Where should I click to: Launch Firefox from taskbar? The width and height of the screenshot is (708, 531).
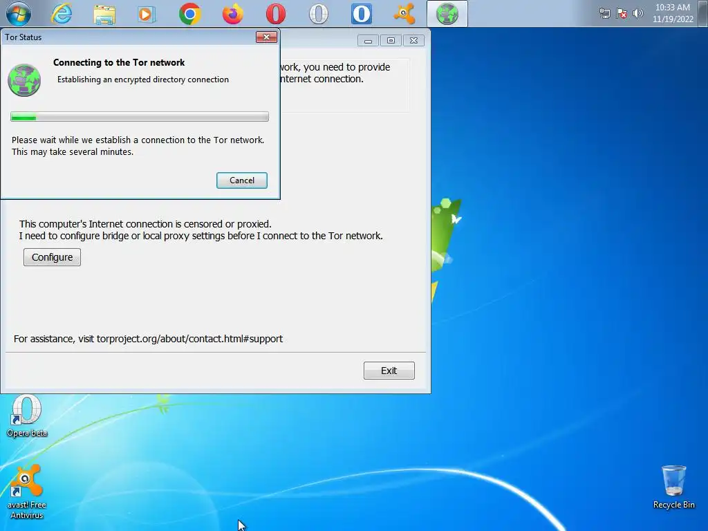232,14
